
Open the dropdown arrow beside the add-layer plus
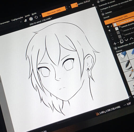click(118, 42)
